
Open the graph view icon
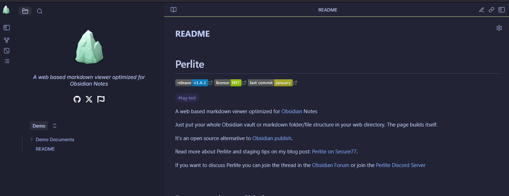pyautogui.click(x=7, y=40)
